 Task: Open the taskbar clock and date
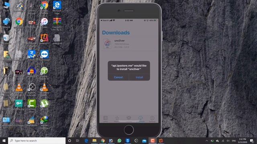coord(243,140)
